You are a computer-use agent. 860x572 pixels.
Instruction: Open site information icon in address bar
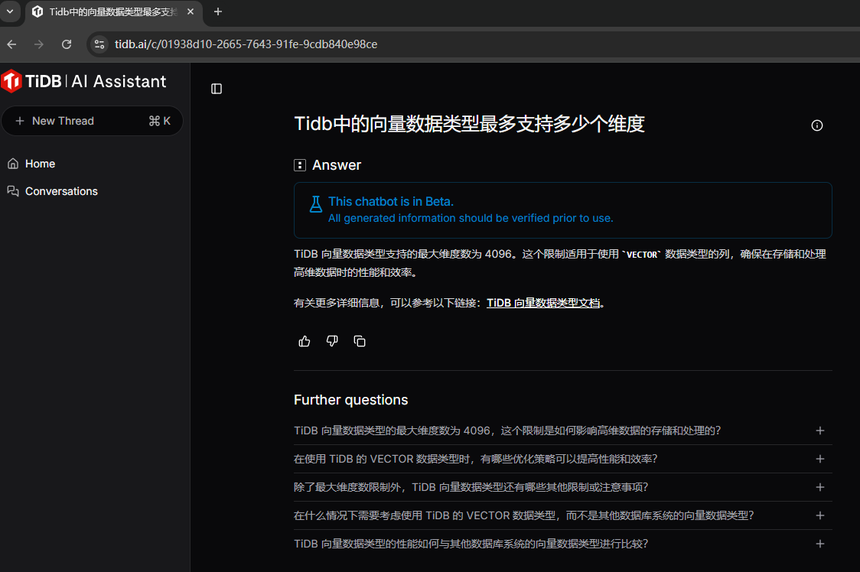click(99, 44)
